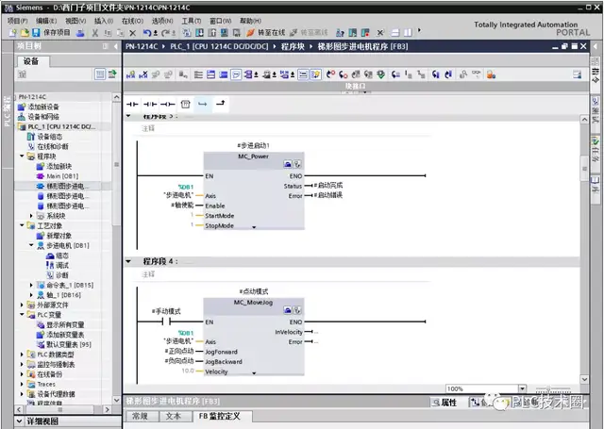Collapse network segment 4 header

click(130, 261)
